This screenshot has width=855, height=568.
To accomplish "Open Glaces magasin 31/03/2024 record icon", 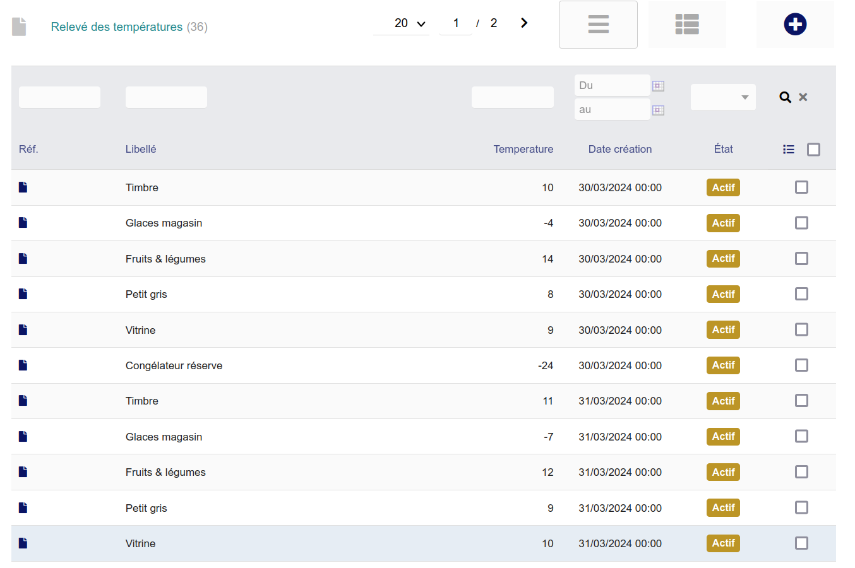I will (x=23, y=436).
